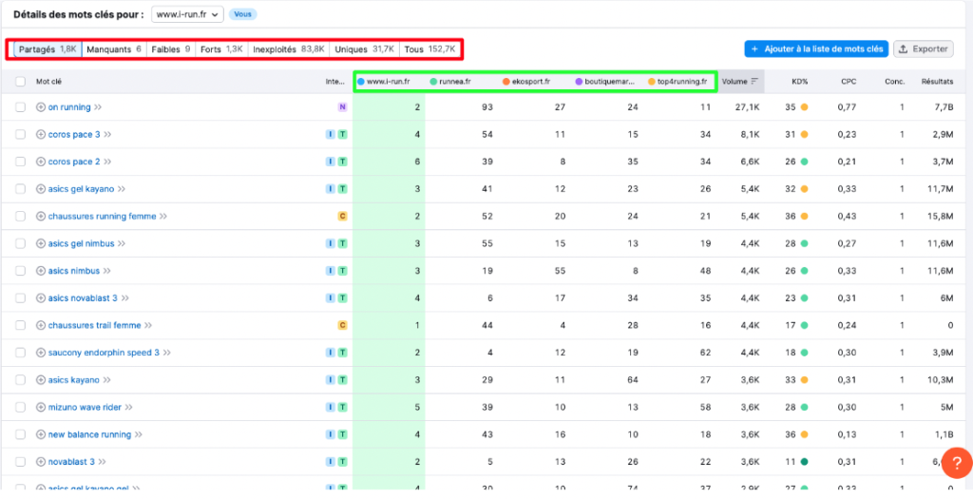Add mizuno wave rider with plus icon
Image resolution: width=973 pixels, height=499 pixels.
pos(41,408)
